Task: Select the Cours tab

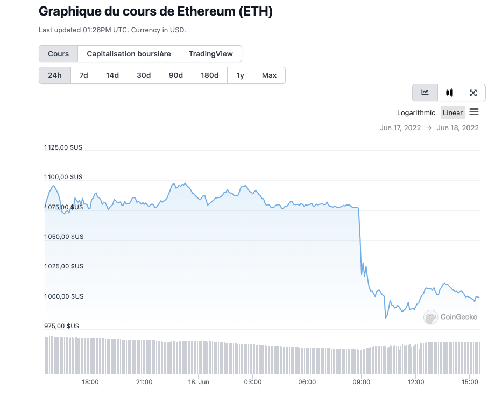Action: pos(59,54)
